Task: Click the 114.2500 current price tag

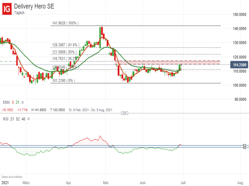Action: pos(239,65)
